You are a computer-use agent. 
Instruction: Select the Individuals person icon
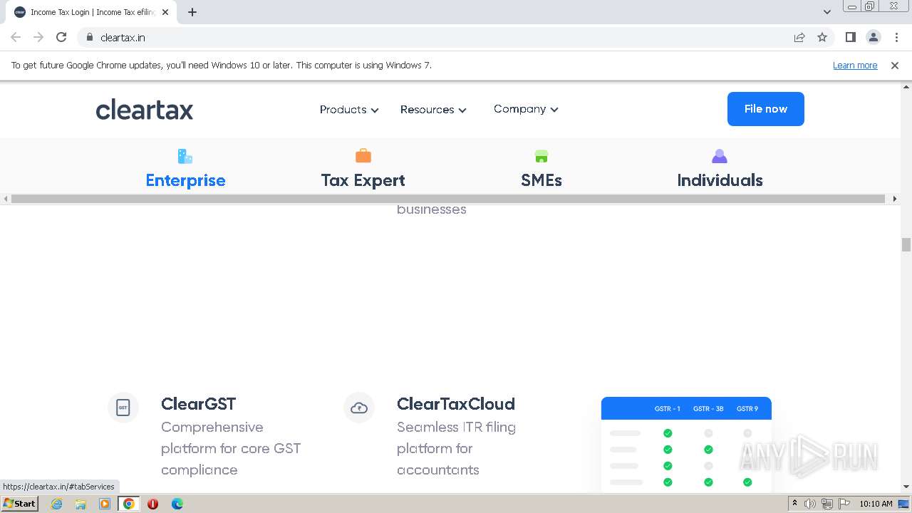[720, 156]
